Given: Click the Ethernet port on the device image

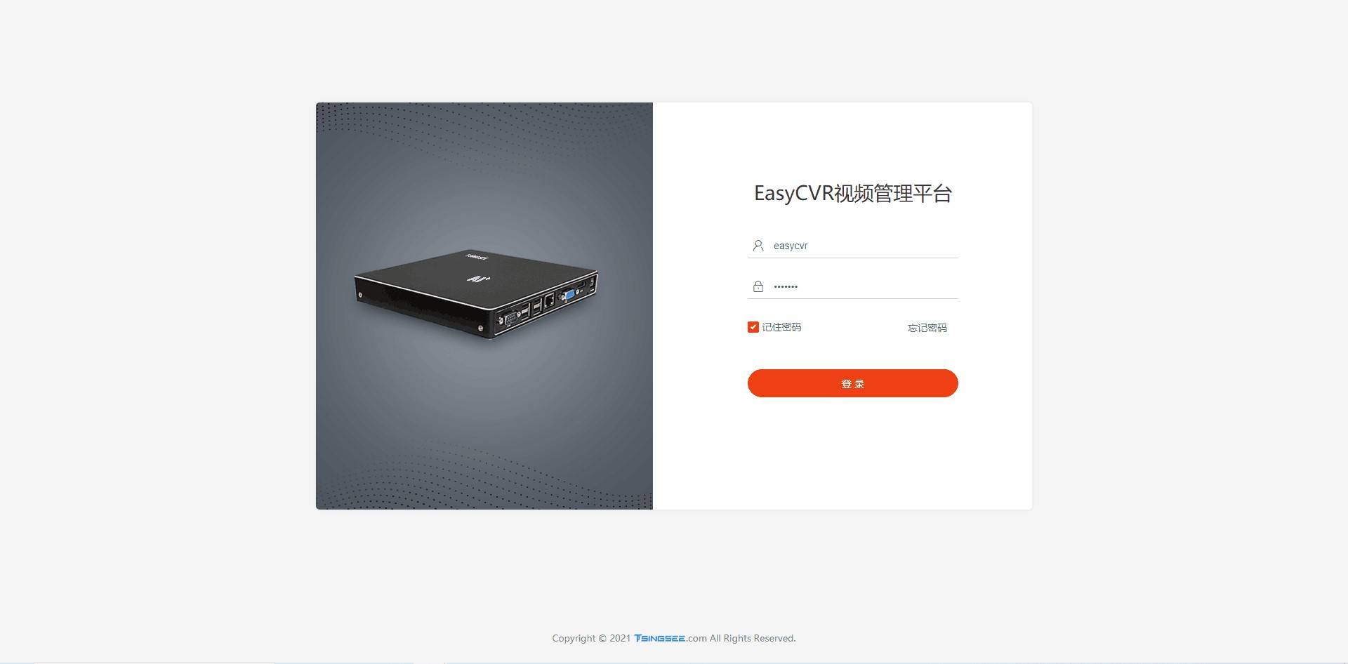Looking at the screenshot, I should (550, 300).
